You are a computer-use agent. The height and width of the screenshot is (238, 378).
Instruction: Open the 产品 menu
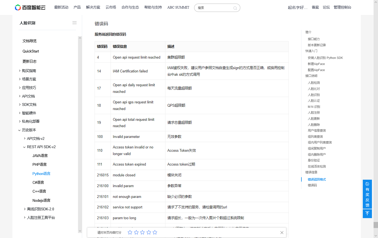77,7
